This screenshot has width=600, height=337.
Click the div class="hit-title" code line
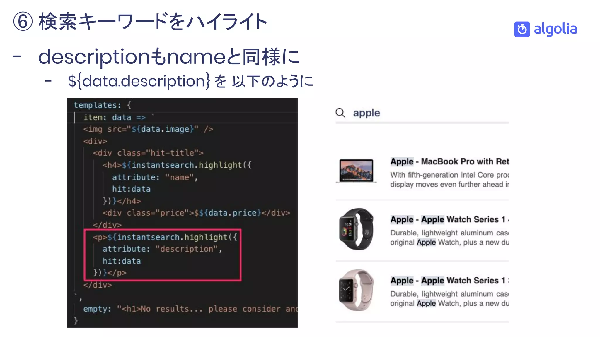(x=148, y=153)
